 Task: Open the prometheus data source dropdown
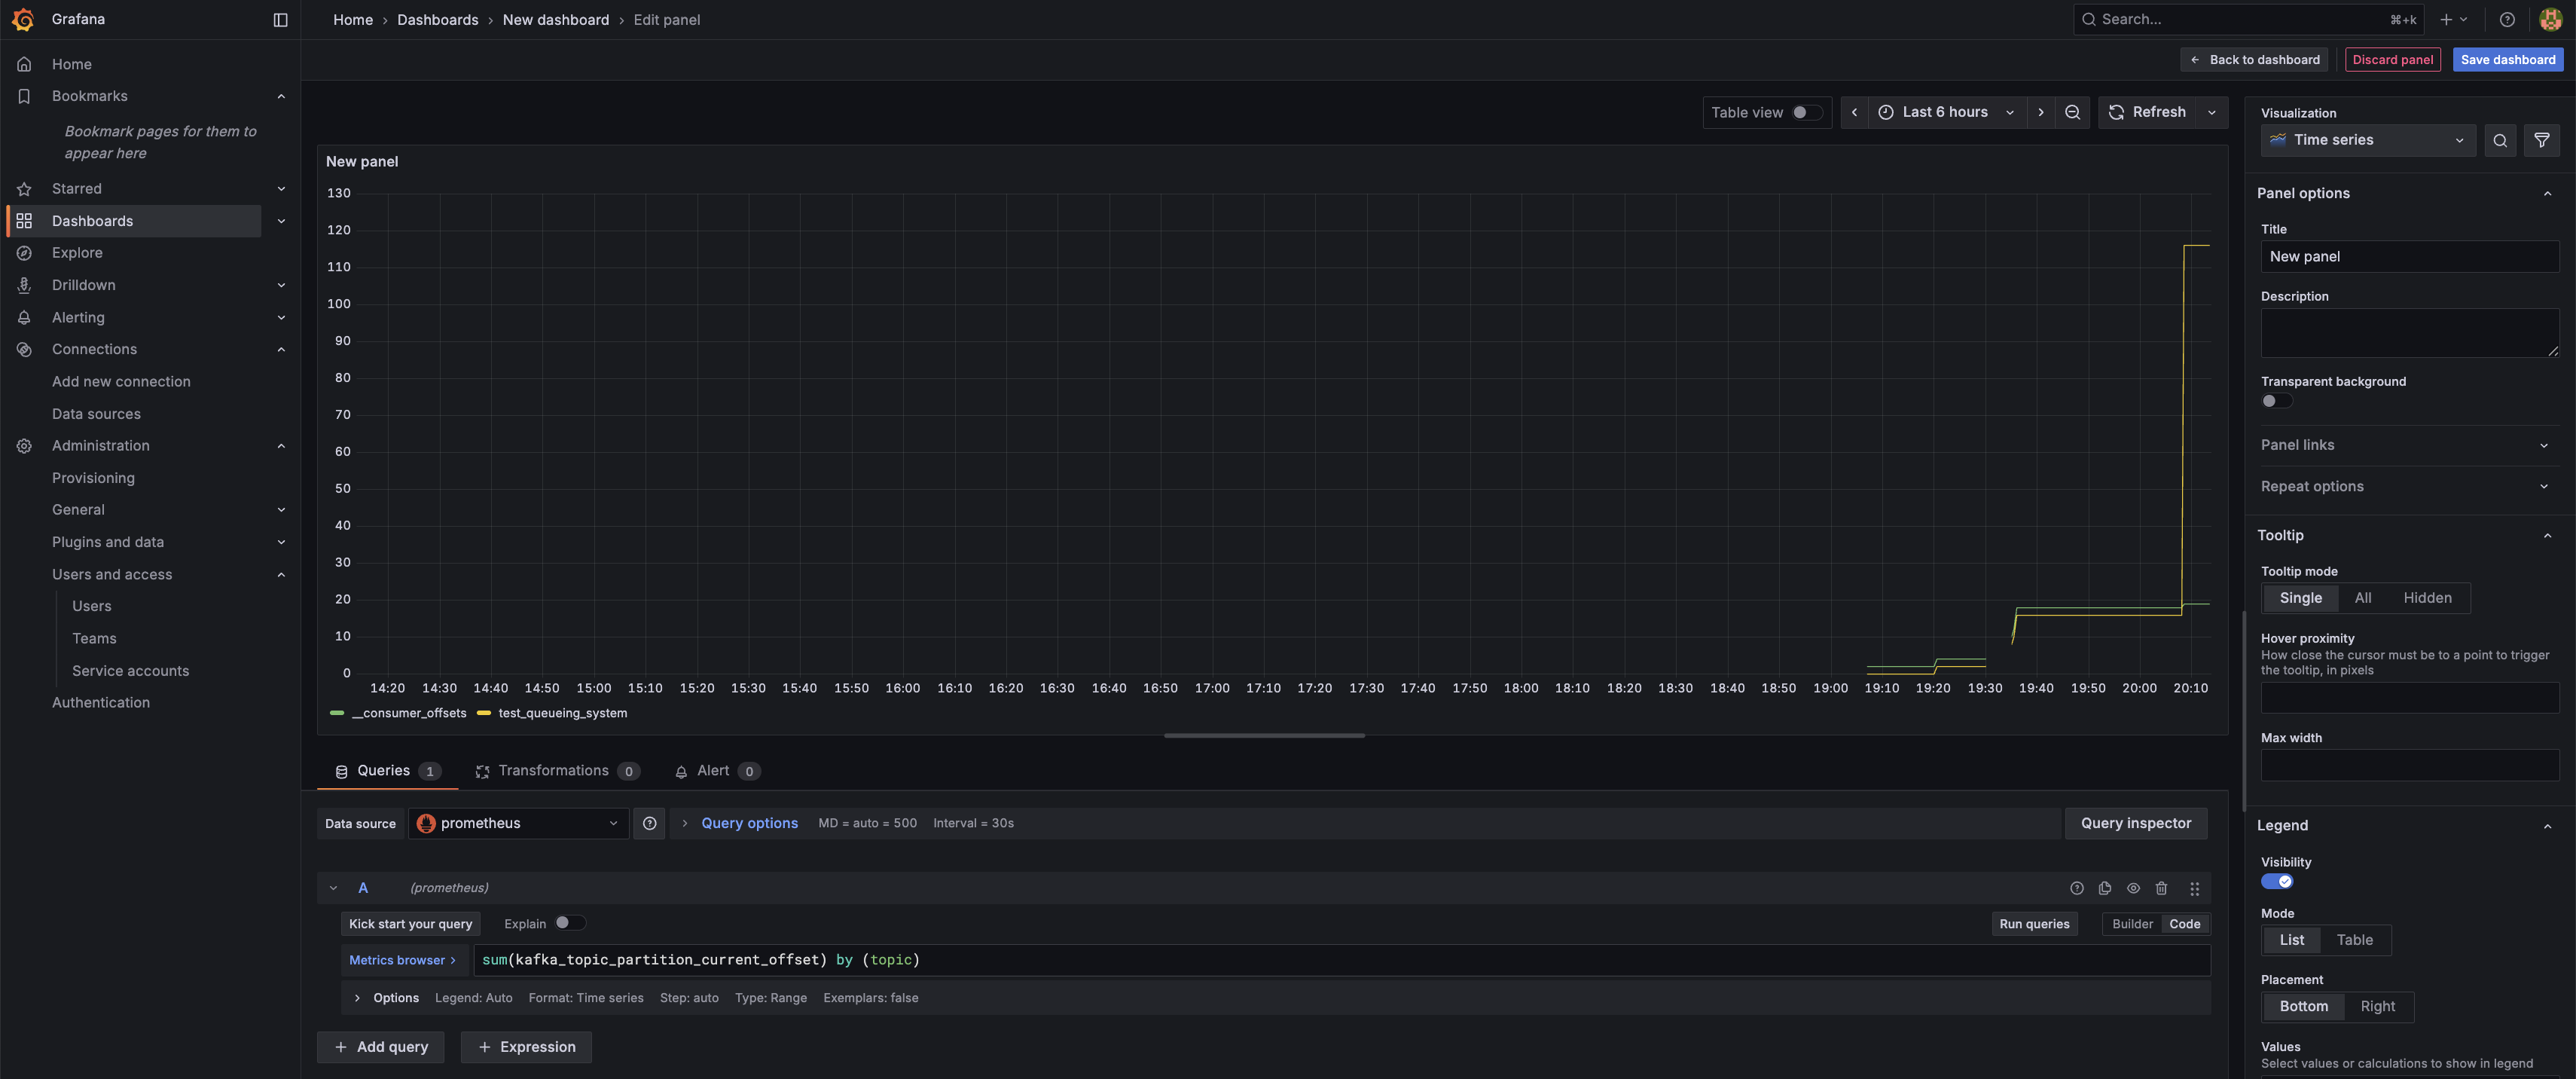pos(518,823)
